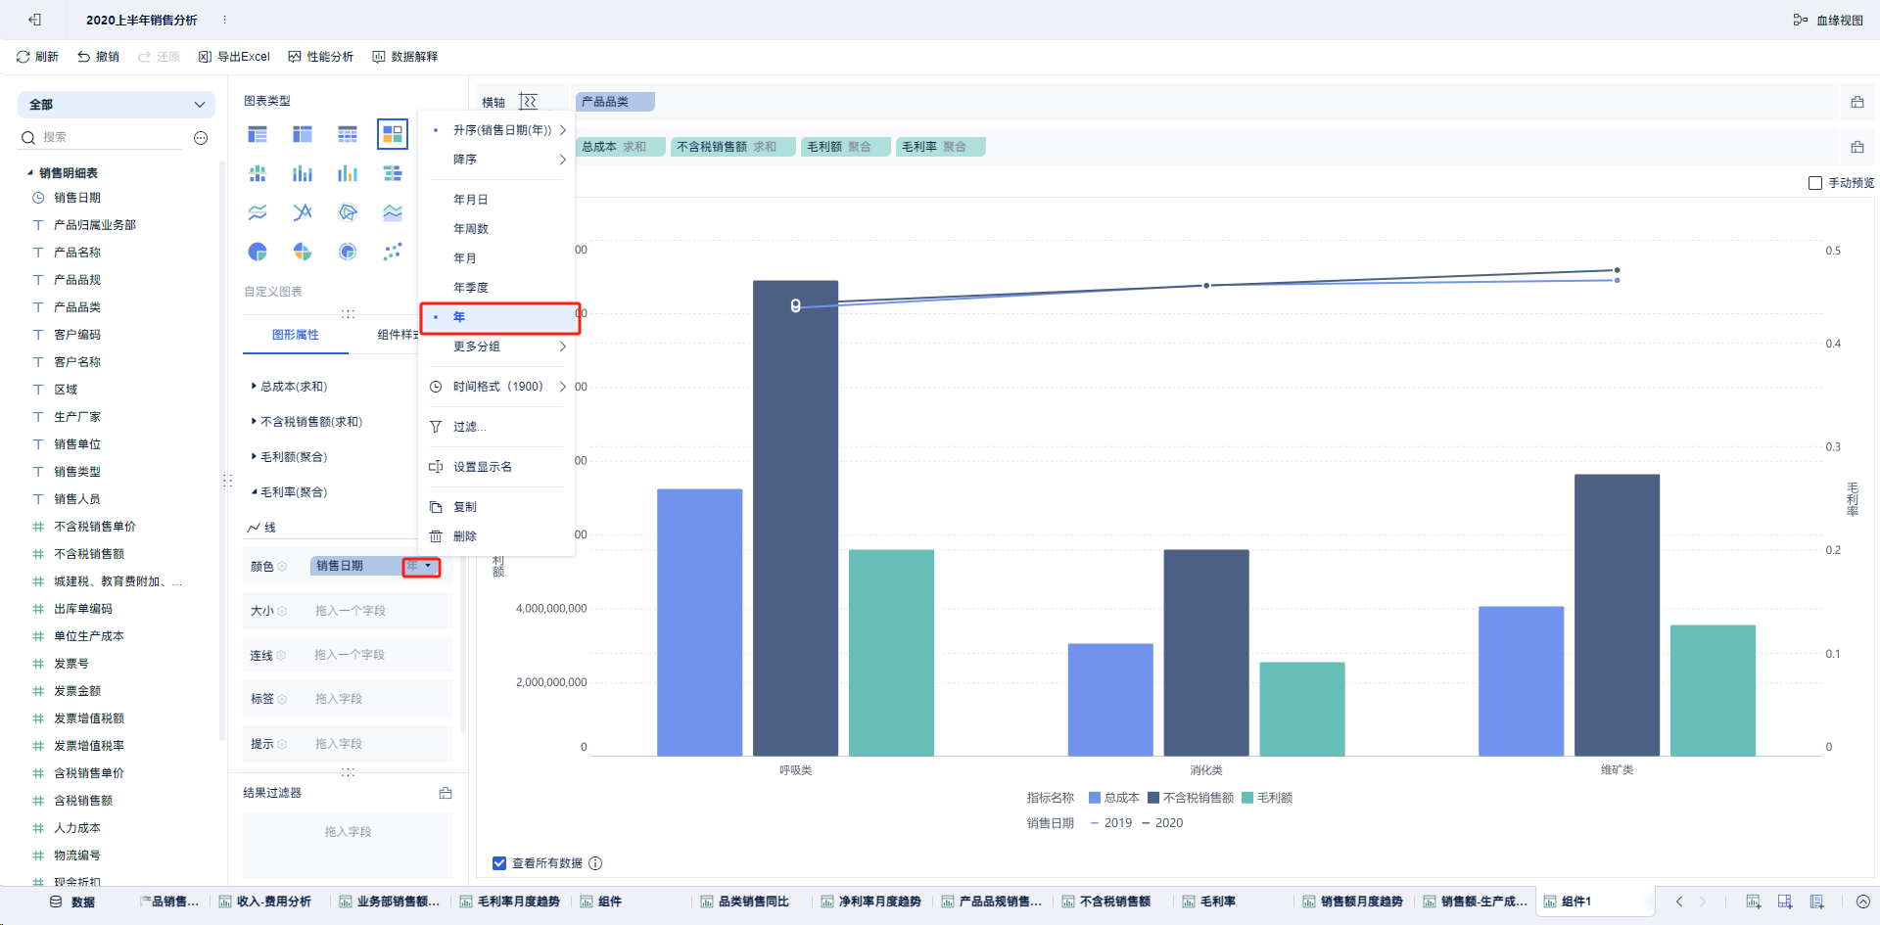Toggle the 手动预览 checkbox
This screenshot has width=1880, height=925.
pyautogui.click(x=1815, y=183)
